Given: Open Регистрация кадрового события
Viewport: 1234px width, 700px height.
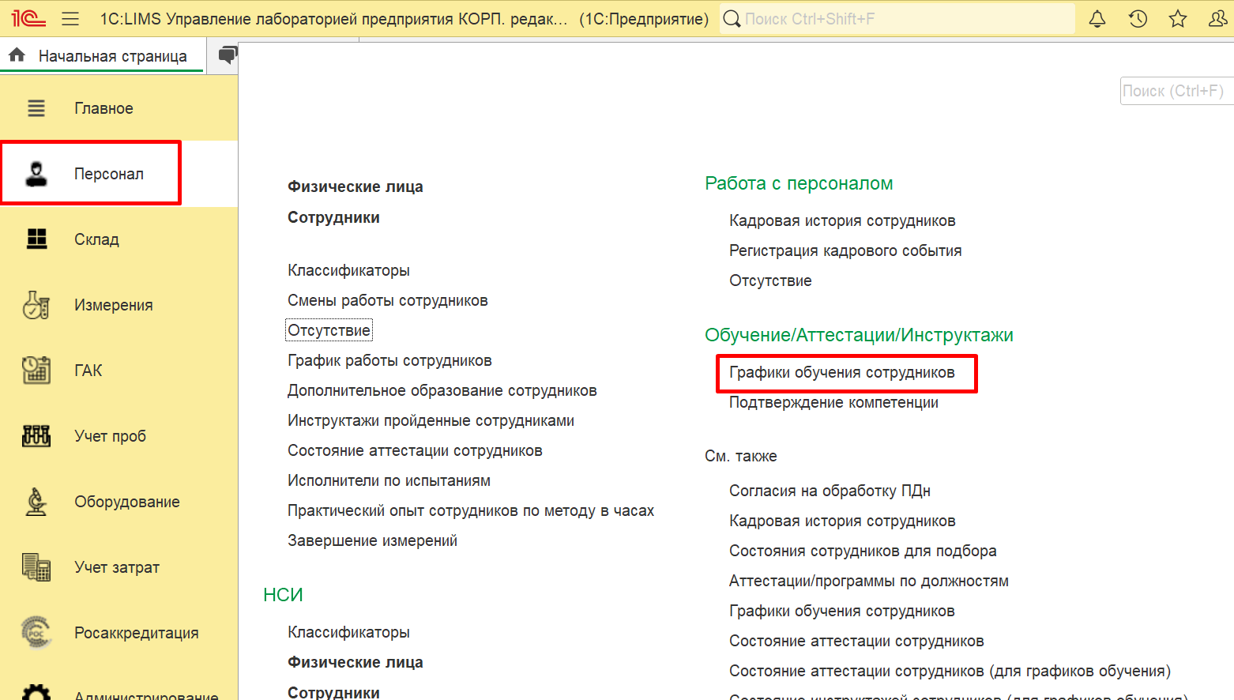Looking at the screenshot, I should [x=845, y=250].
